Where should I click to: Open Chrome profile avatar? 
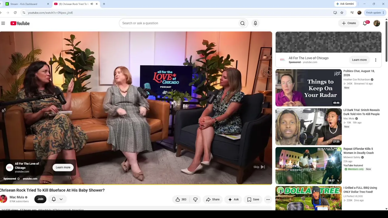(x=360, y=13)
